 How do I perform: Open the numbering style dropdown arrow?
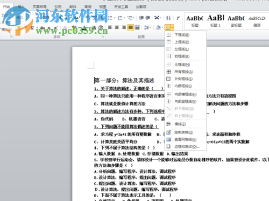pyautogui.click(x=125, y=18)
